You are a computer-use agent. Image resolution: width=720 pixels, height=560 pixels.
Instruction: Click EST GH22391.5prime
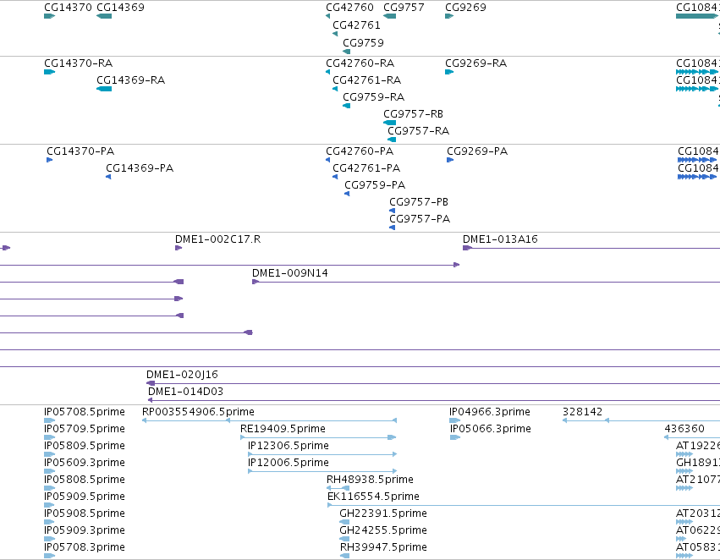[x=344, y=523]
